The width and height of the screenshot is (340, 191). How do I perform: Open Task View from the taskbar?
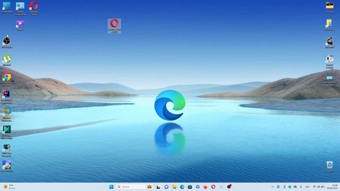coord(158,187)
